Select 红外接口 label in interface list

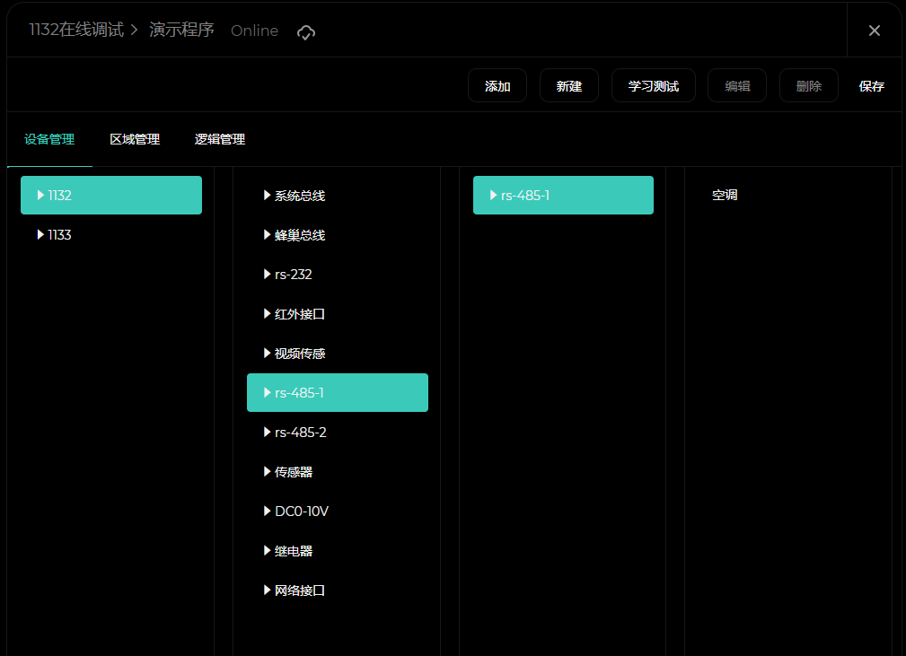tap(300, 314)
